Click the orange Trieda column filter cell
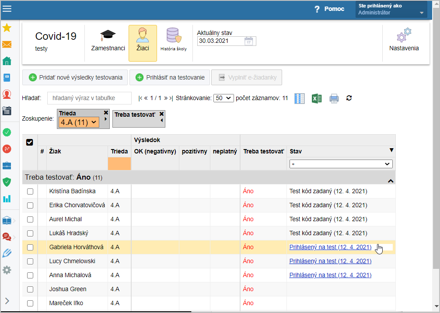This screenshot has height=313, width=440. pyautogui.click(x=119, y=164)
